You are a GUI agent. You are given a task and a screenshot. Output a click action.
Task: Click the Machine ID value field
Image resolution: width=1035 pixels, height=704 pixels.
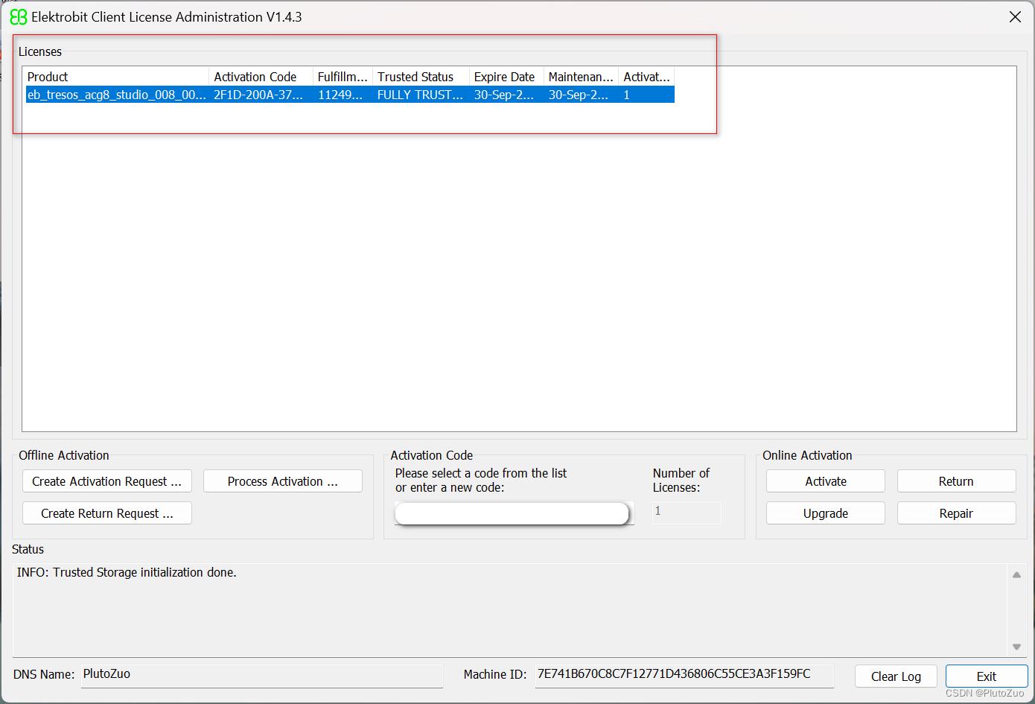pyautogui.click(x=684, y=675)
